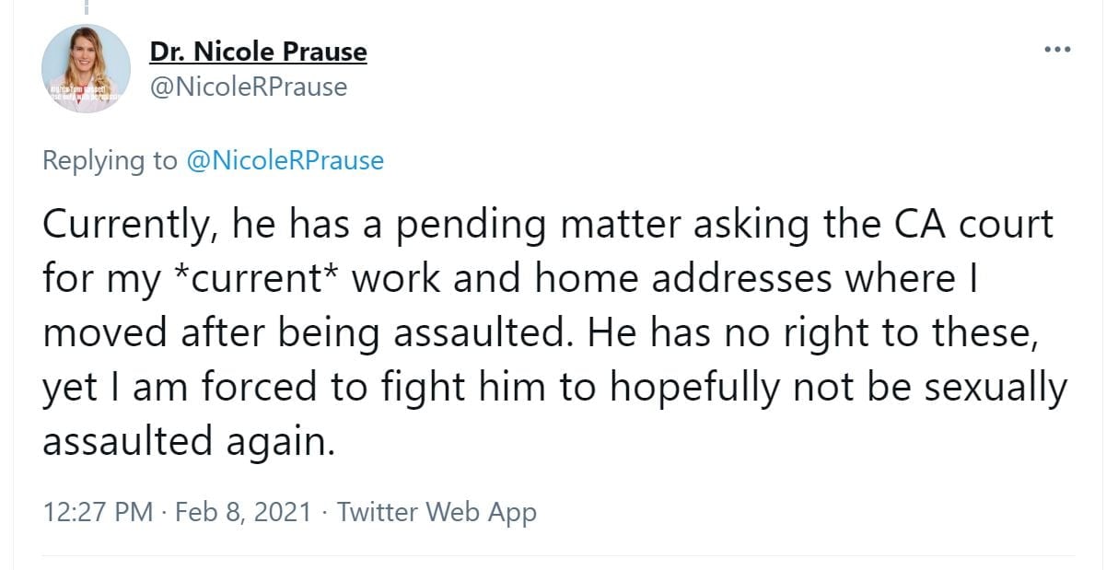Click the "12:27 PM" time in the timestamp
This screenshot has width=1118, height=570.
click(x=98, y=512)
